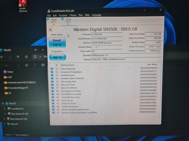Click the Power On Count value
189x141 pixels.
click(x=153, y=47)
